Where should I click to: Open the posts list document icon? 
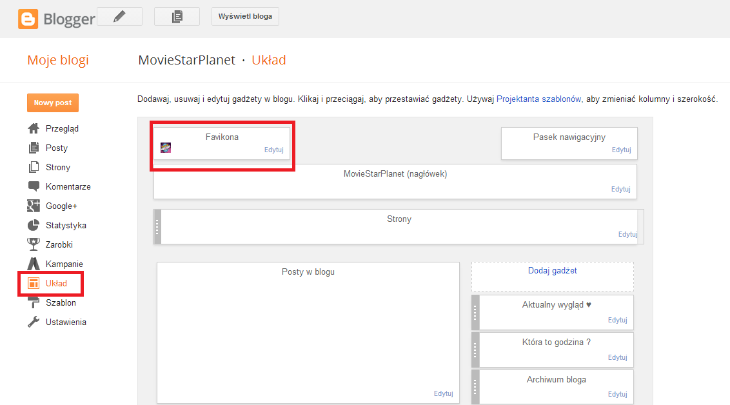coord(177,17)
